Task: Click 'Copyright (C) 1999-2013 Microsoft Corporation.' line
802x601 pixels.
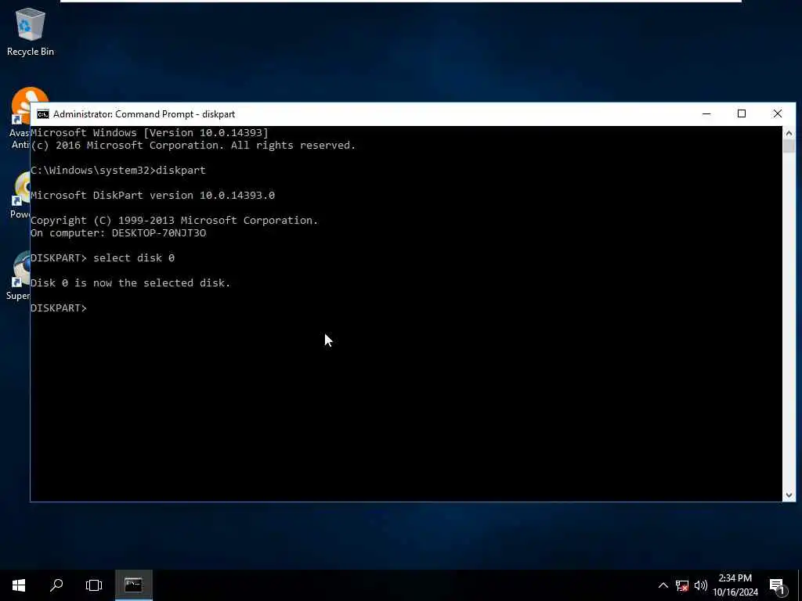Action: pos(175,220)
